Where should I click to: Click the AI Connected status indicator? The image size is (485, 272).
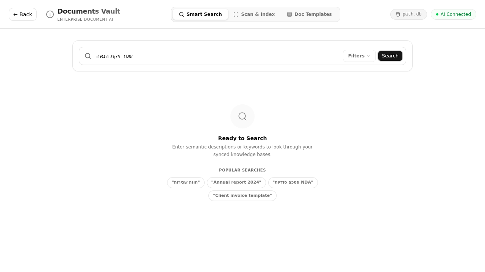pos(454,14)
